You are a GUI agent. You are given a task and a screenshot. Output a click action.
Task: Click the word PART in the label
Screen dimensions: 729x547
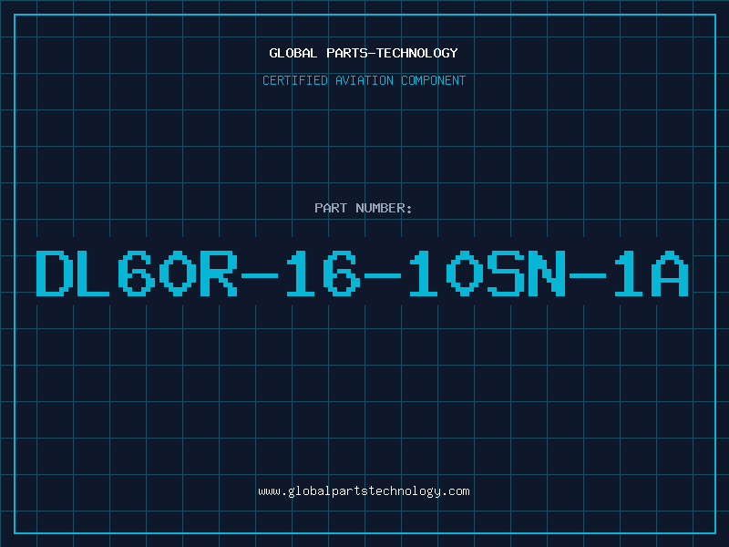(331, 208)
